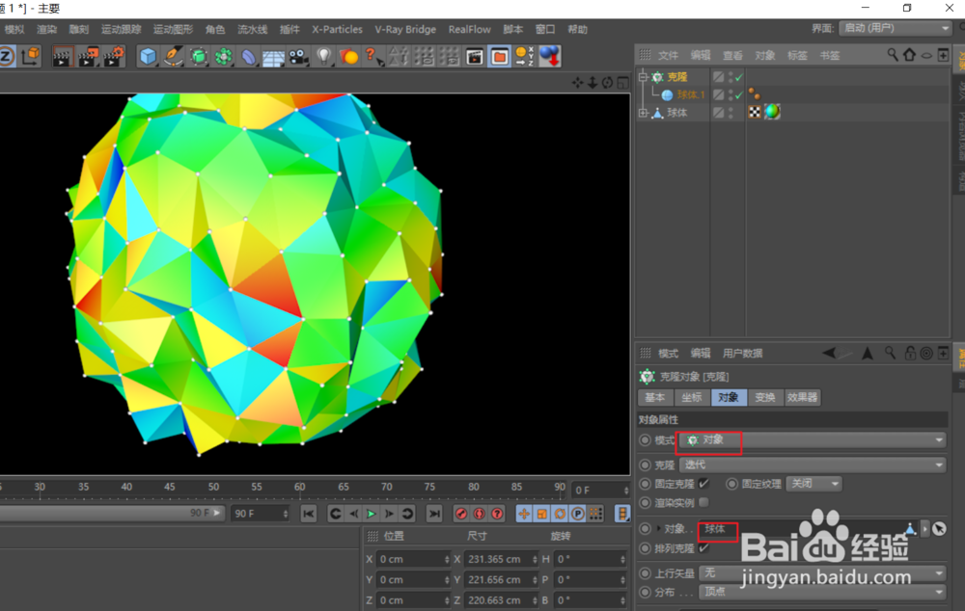The width and height of the screenshot is (965, 611).
Task: Click the orange sphere XYZ axis icon
Action: tap(524, 57)
